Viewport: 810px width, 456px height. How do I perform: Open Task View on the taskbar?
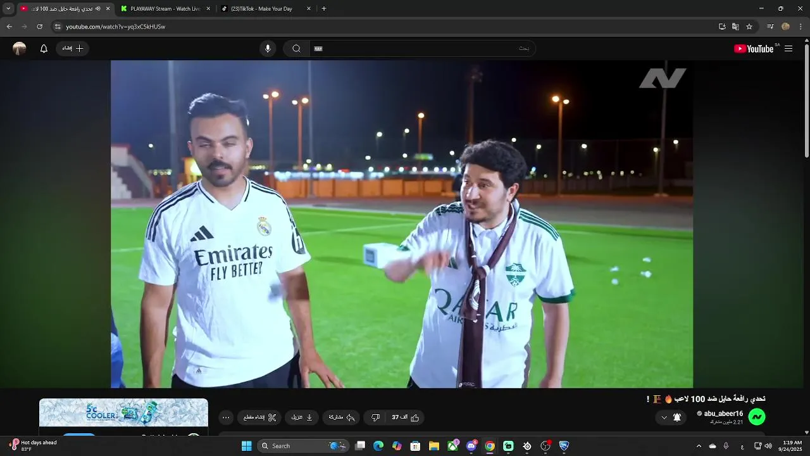click(x=360, y=446)
